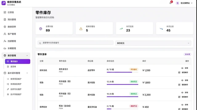The width and height of the screenshot is (197, 110).
Task: Click the 供应商 column header
Action: point(90,61)
